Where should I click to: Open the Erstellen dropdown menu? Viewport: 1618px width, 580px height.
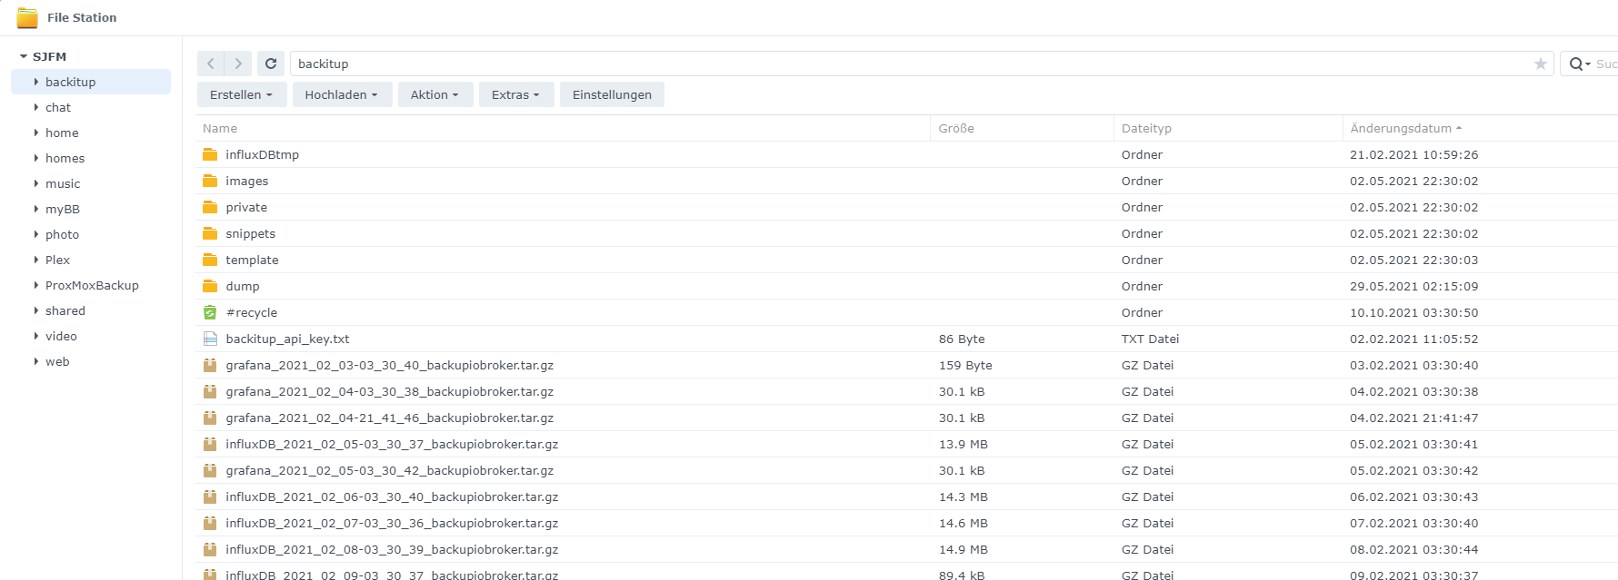242,94
